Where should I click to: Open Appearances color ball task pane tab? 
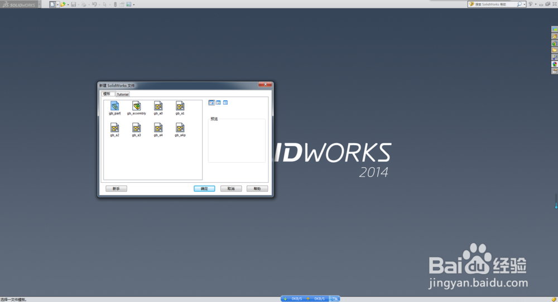[555, 64]
